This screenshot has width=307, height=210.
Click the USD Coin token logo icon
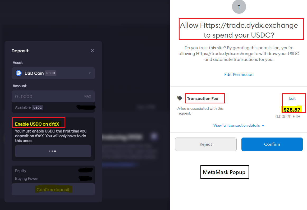click(x=19, y=73)
